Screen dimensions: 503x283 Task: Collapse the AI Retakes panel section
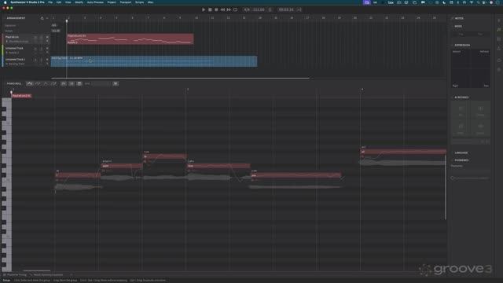453,97
